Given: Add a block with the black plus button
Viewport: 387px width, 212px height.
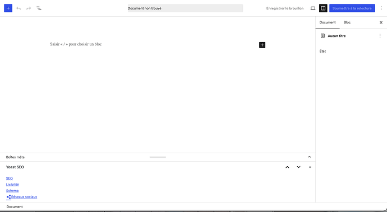Looking at the screenshot, I should coord(262,45).
